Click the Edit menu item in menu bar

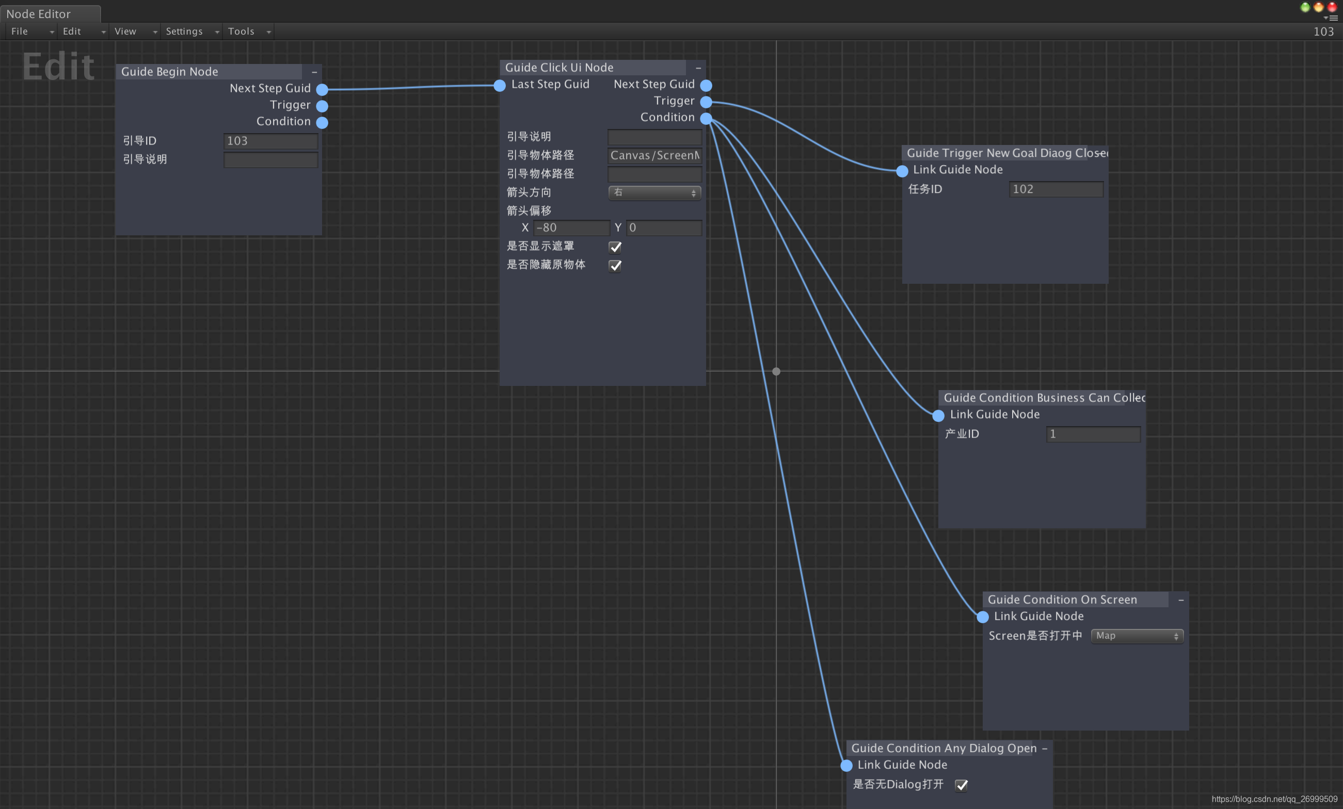tap(71, 30)
